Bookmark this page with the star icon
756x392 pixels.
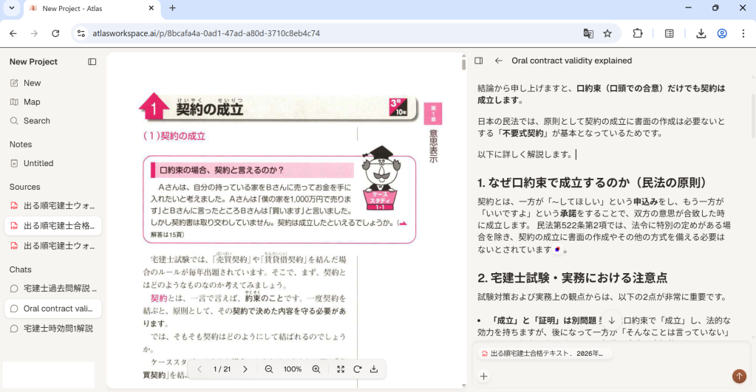click(607, 33)
